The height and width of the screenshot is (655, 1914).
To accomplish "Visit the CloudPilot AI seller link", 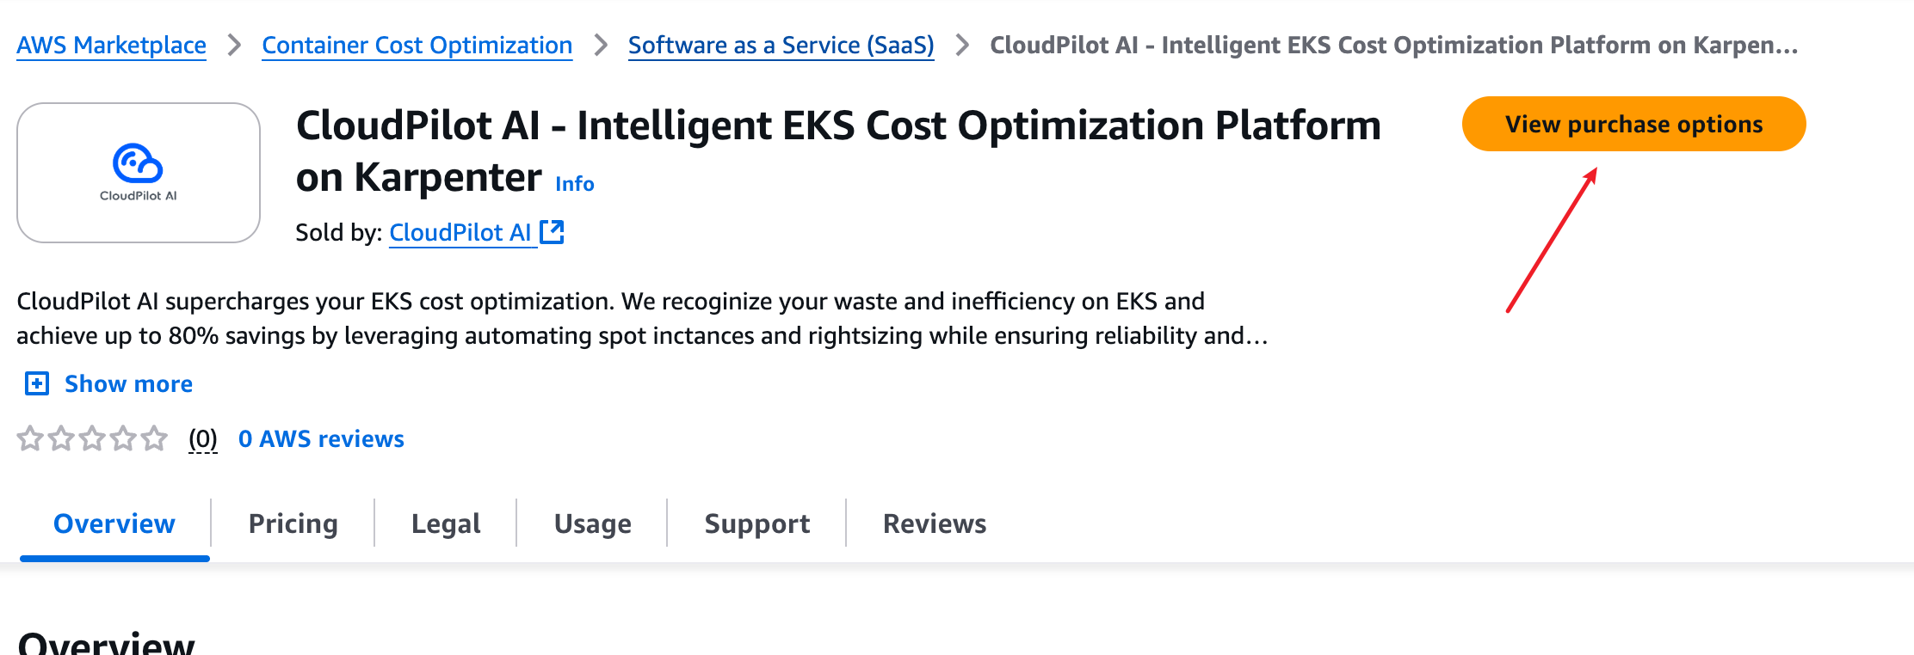I will pyautogui.click(x=460, y=232).
